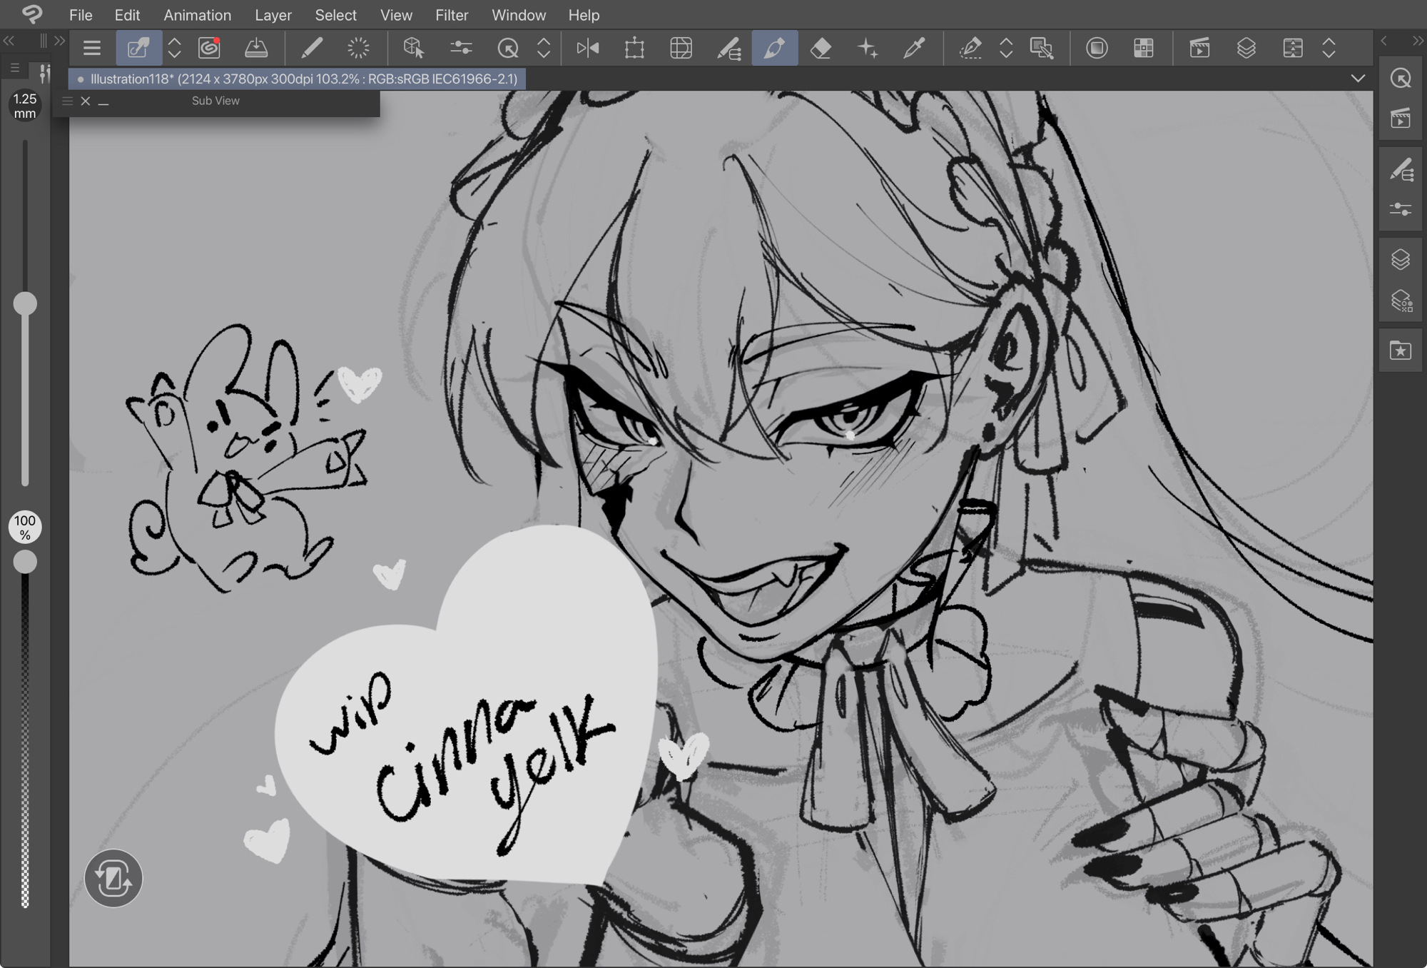Open Quick Access icon in right sidebar
1427x968 pixels.
coord(1401,79)
